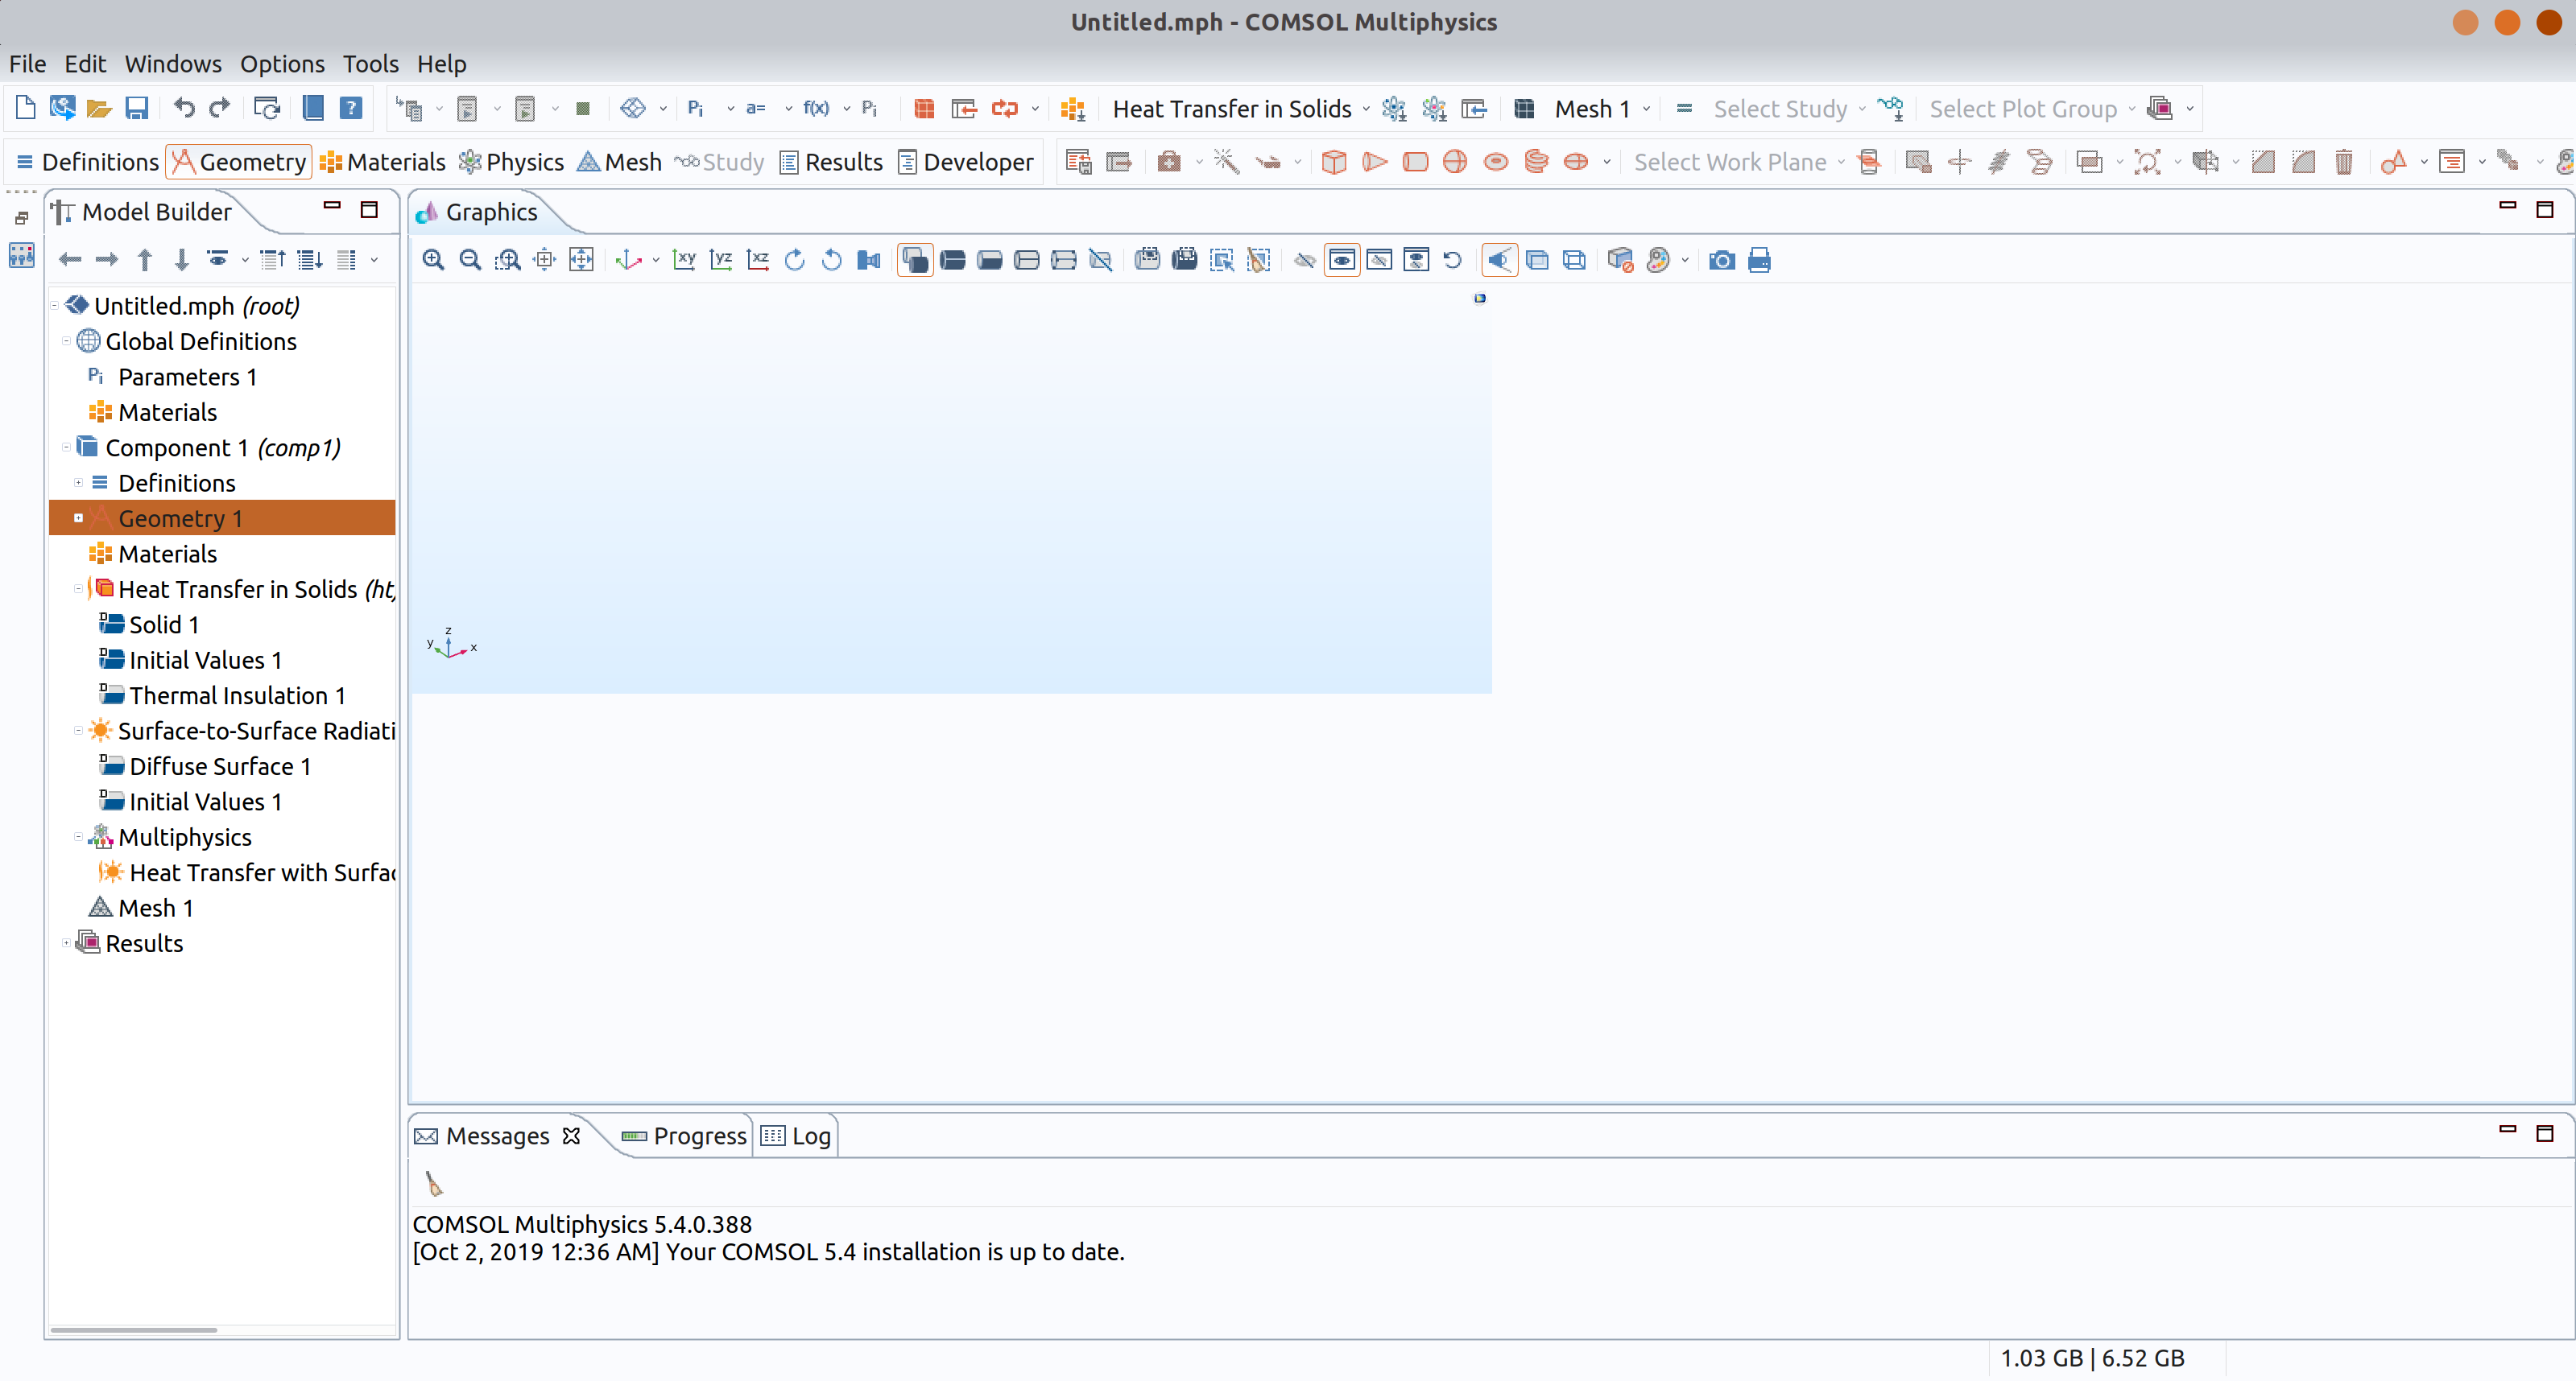Add a Block primitive to geometry
This screenshot has width=2576, height=1381.
(x=1334, y=162)
